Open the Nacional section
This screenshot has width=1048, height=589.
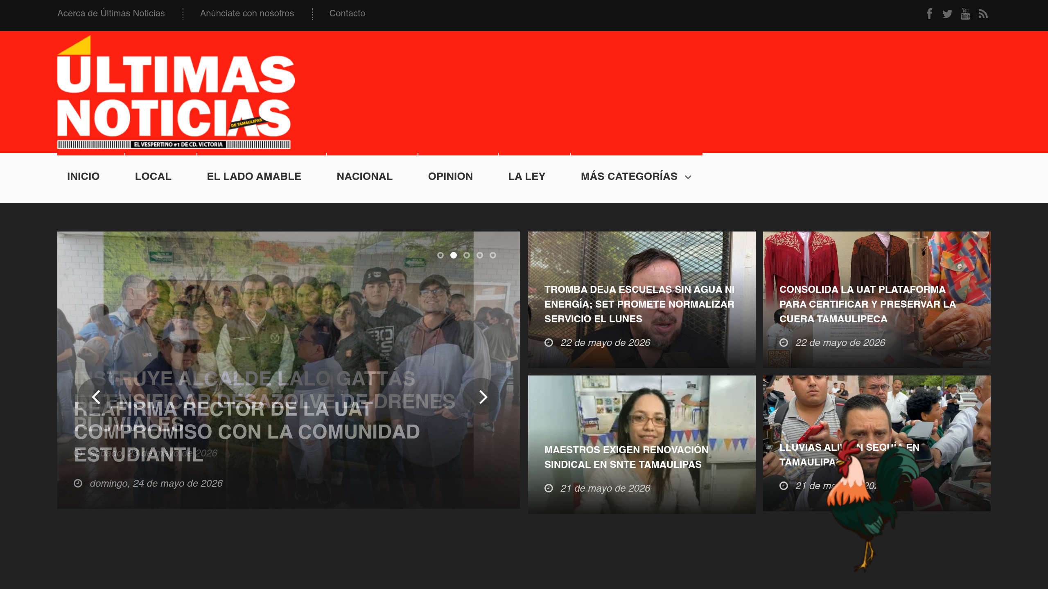tap(364, 176)
